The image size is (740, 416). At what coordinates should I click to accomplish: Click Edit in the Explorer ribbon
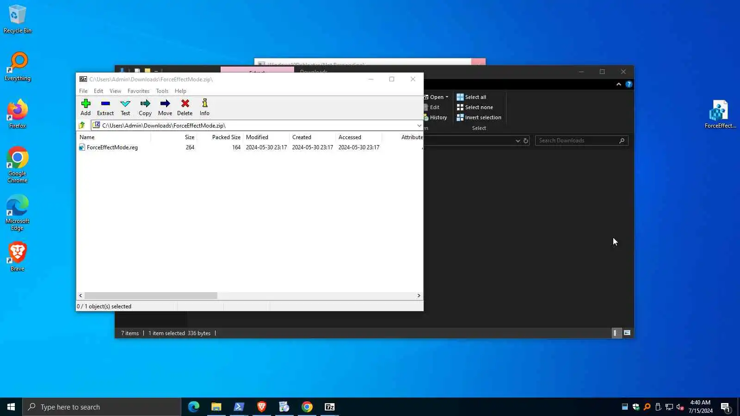pyautogui.click(x=432, y=107)
